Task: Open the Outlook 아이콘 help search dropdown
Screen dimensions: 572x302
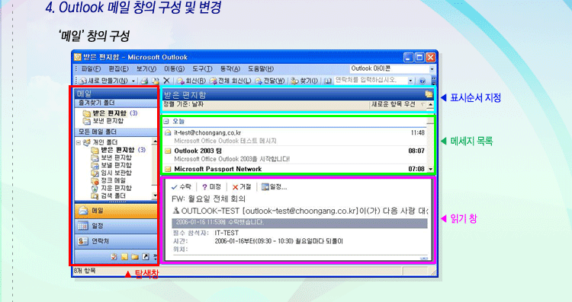Action: click(x=432, y=68)
